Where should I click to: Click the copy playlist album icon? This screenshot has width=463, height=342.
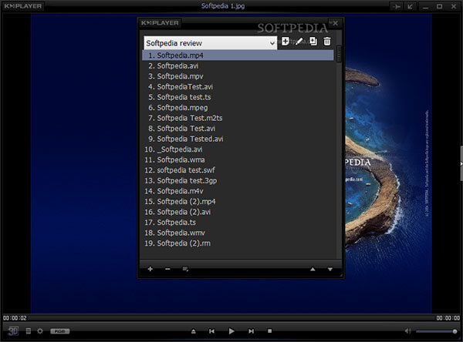[313, 42]
